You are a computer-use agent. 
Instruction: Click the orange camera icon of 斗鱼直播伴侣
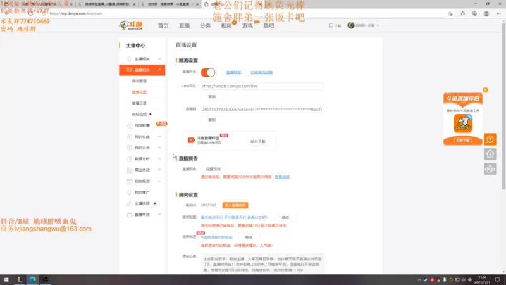pos(191,140)
